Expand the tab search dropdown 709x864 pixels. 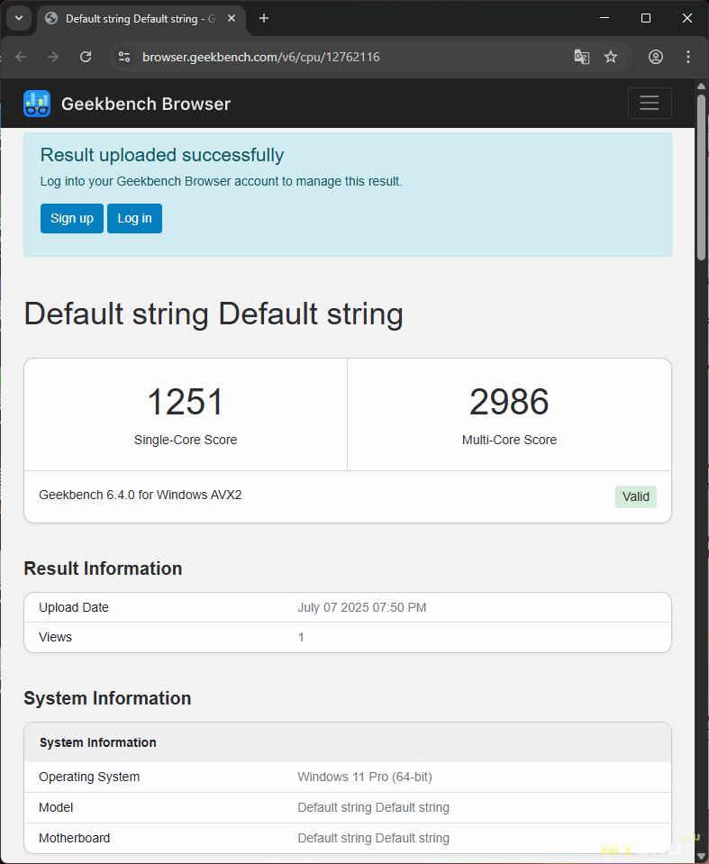point(19,18)
